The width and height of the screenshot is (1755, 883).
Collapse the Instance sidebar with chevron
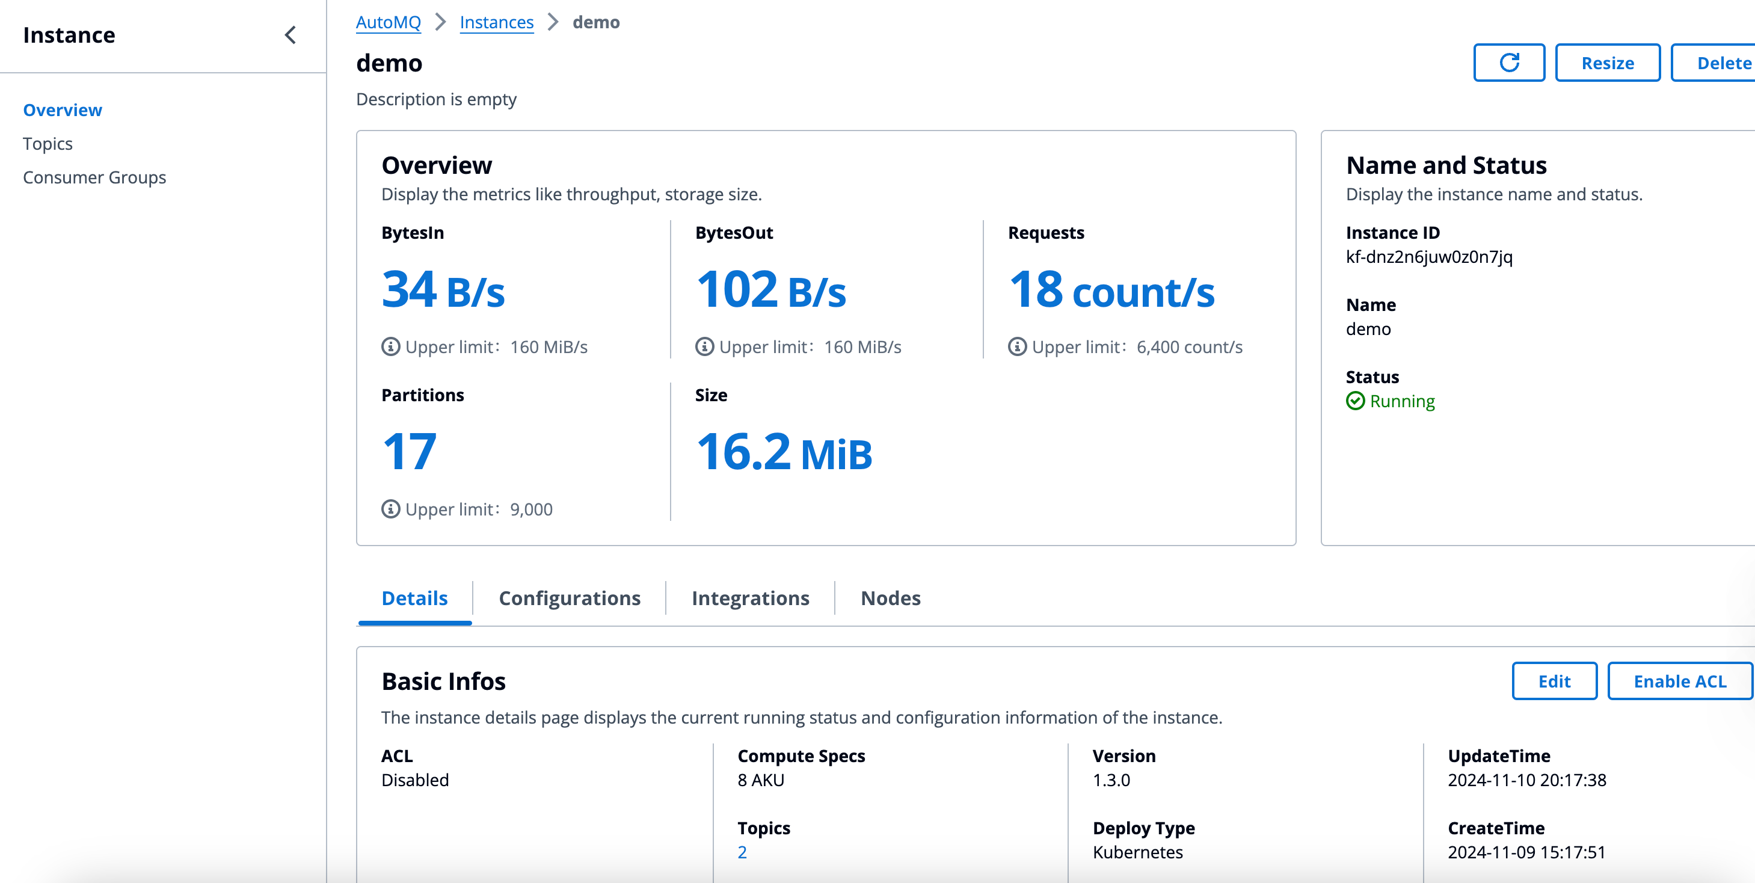(x=291, y=35)
